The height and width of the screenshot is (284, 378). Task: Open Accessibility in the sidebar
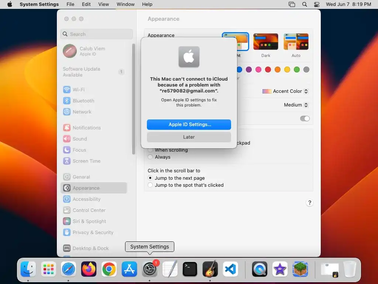click(x=94, y=199)
